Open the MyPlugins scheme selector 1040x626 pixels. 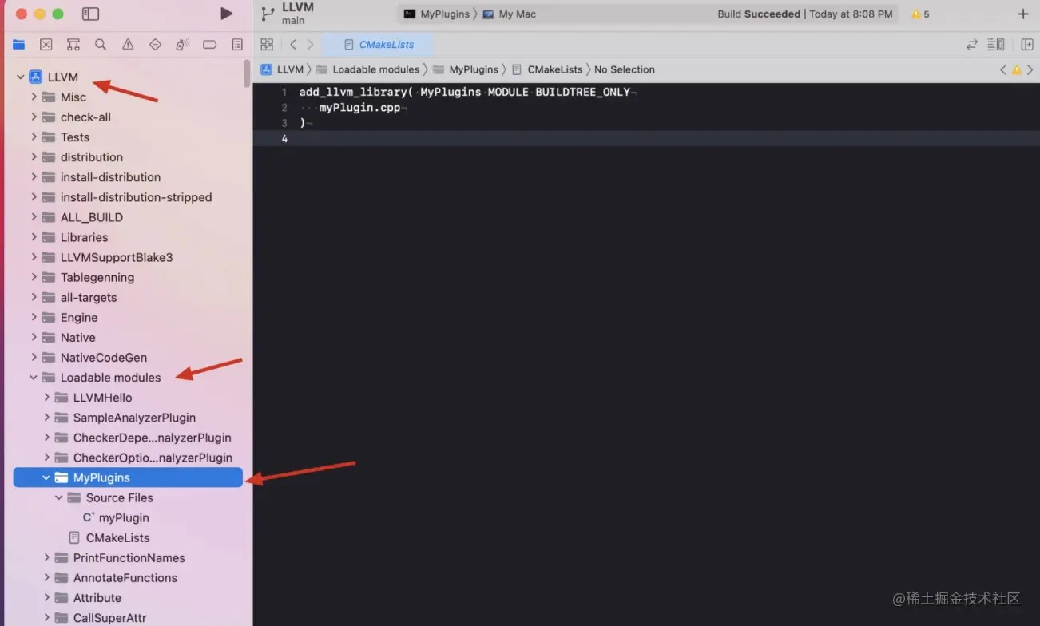pyautogui.click(x=439, y=14)
